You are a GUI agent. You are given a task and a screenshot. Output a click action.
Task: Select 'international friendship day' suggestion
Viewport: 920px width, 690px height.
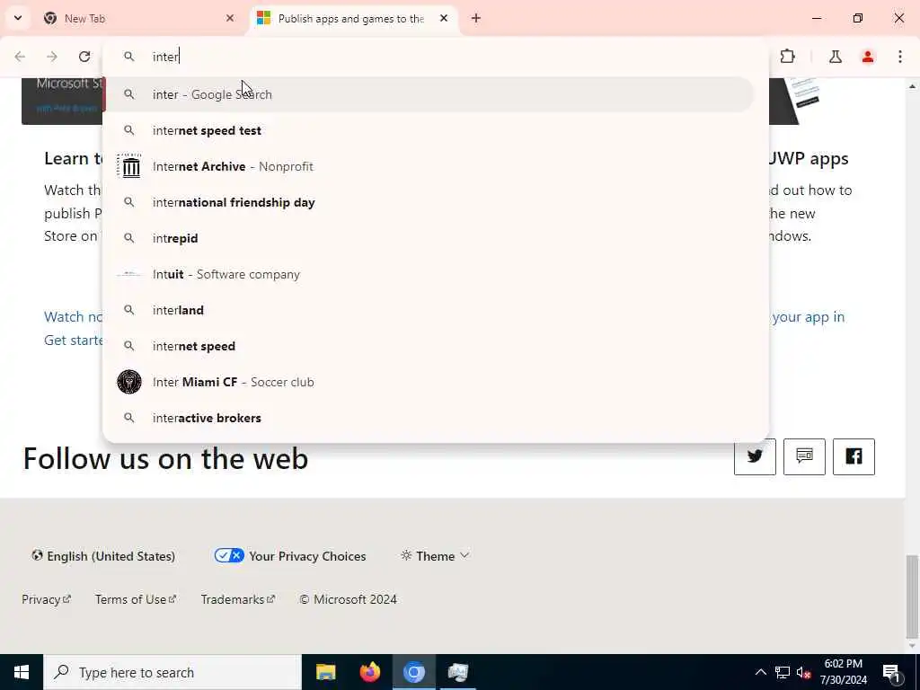click(x=430, y=202)
